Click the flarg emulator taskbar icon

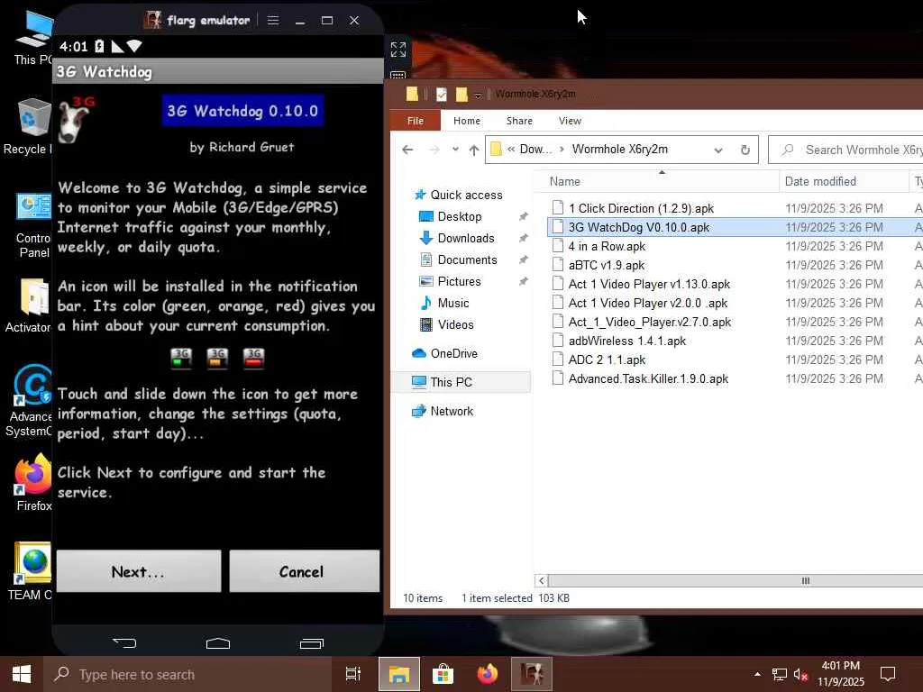tap(532, 674)
